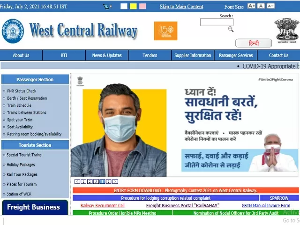Image resolution: width=300 pixels, height=225 pixels.
Task: Go to next slide with right arrow
Action: click(115, 181)
